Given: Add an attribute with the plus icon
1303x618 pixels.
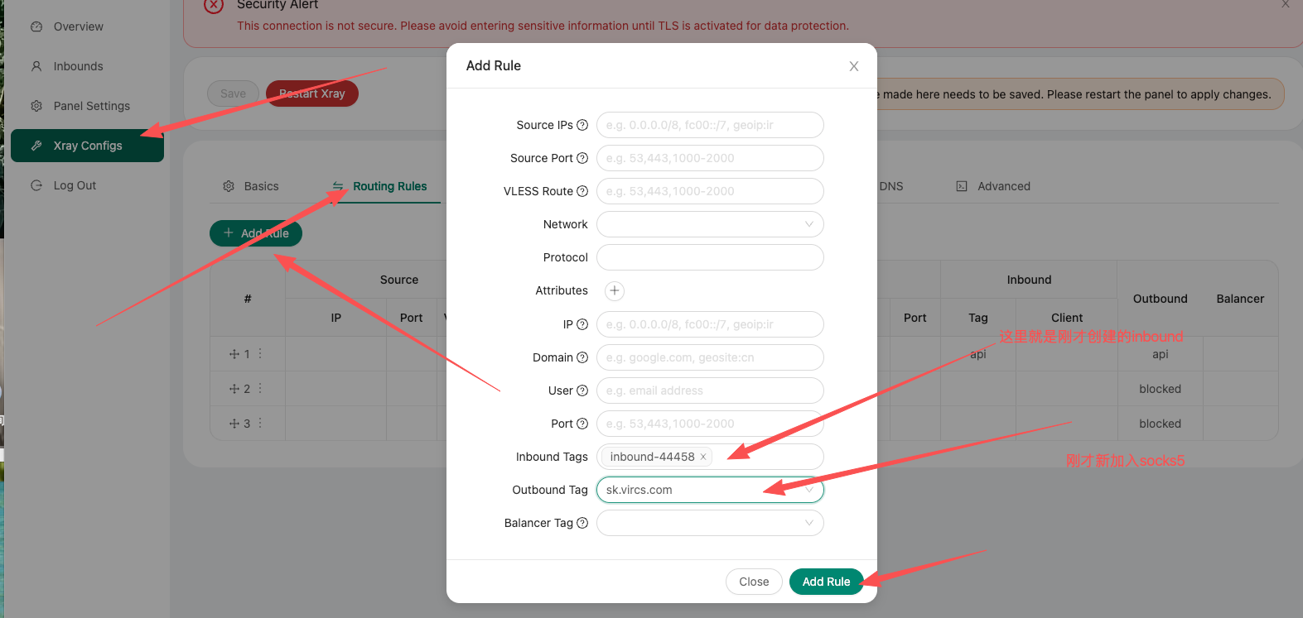Looking at the screenshot, I should click(x=615, y=290).
